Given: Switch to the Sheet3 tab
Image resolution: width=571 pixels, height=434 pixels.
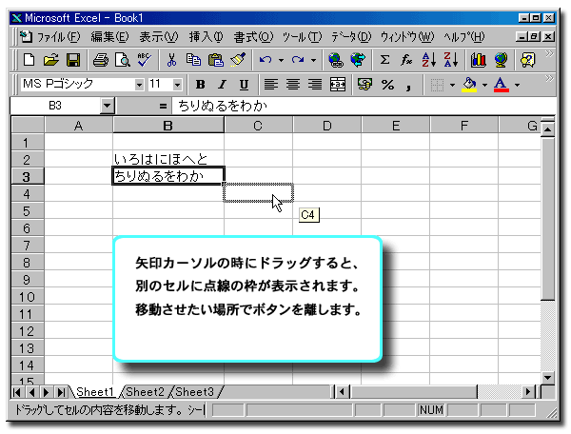Looking at the screenshot, I should [194, 392].
